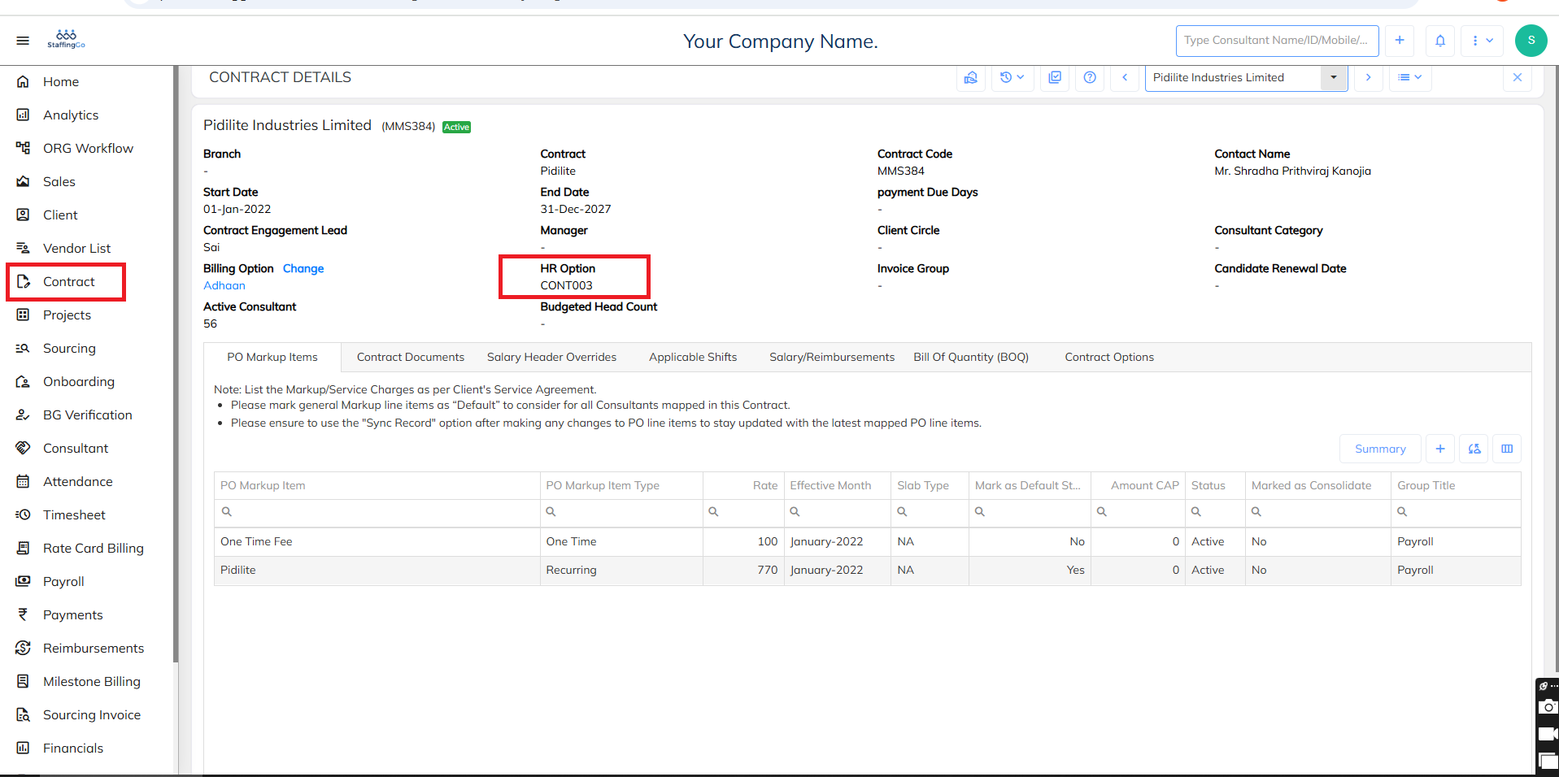Screen dimensions: 1559x777
Task: Click the help question mark icon
Action: pyautogui.click(x=1090, y=77)
